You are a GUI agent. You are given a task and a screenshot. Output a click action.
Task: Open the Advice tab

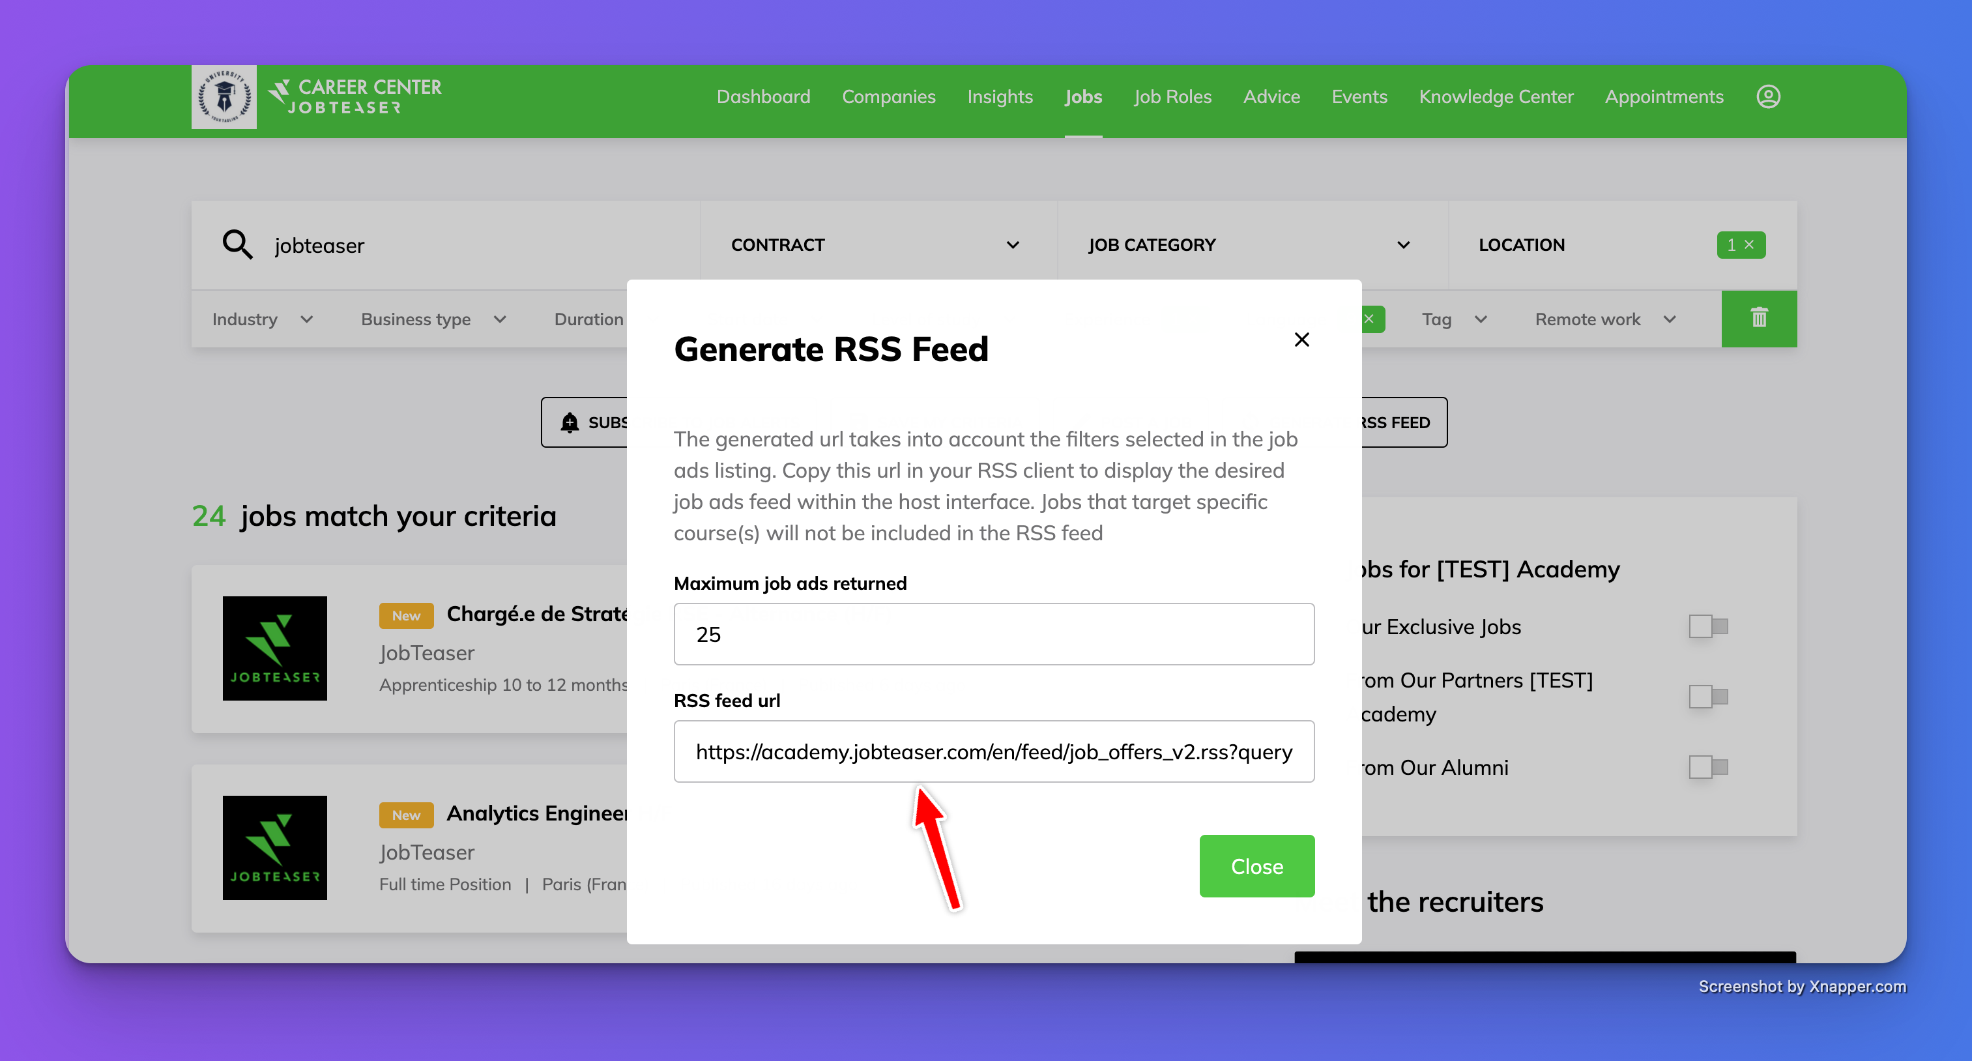pyautogui.click(x=1271, y=96)
